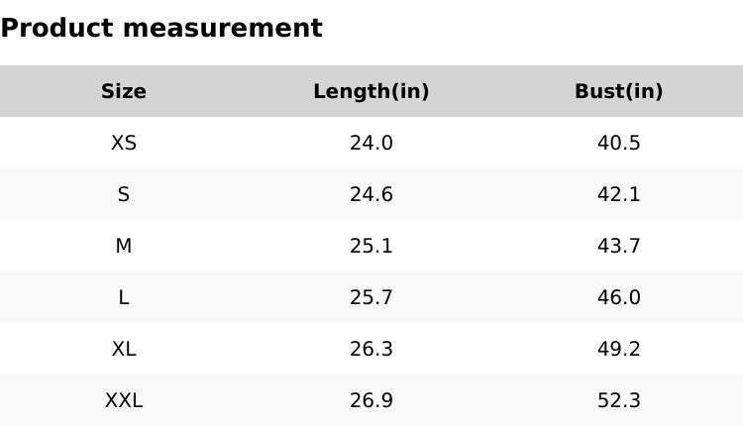Select the XL size cell
Image resolution: width=743 pixels, height=426 pixels.
124,349
